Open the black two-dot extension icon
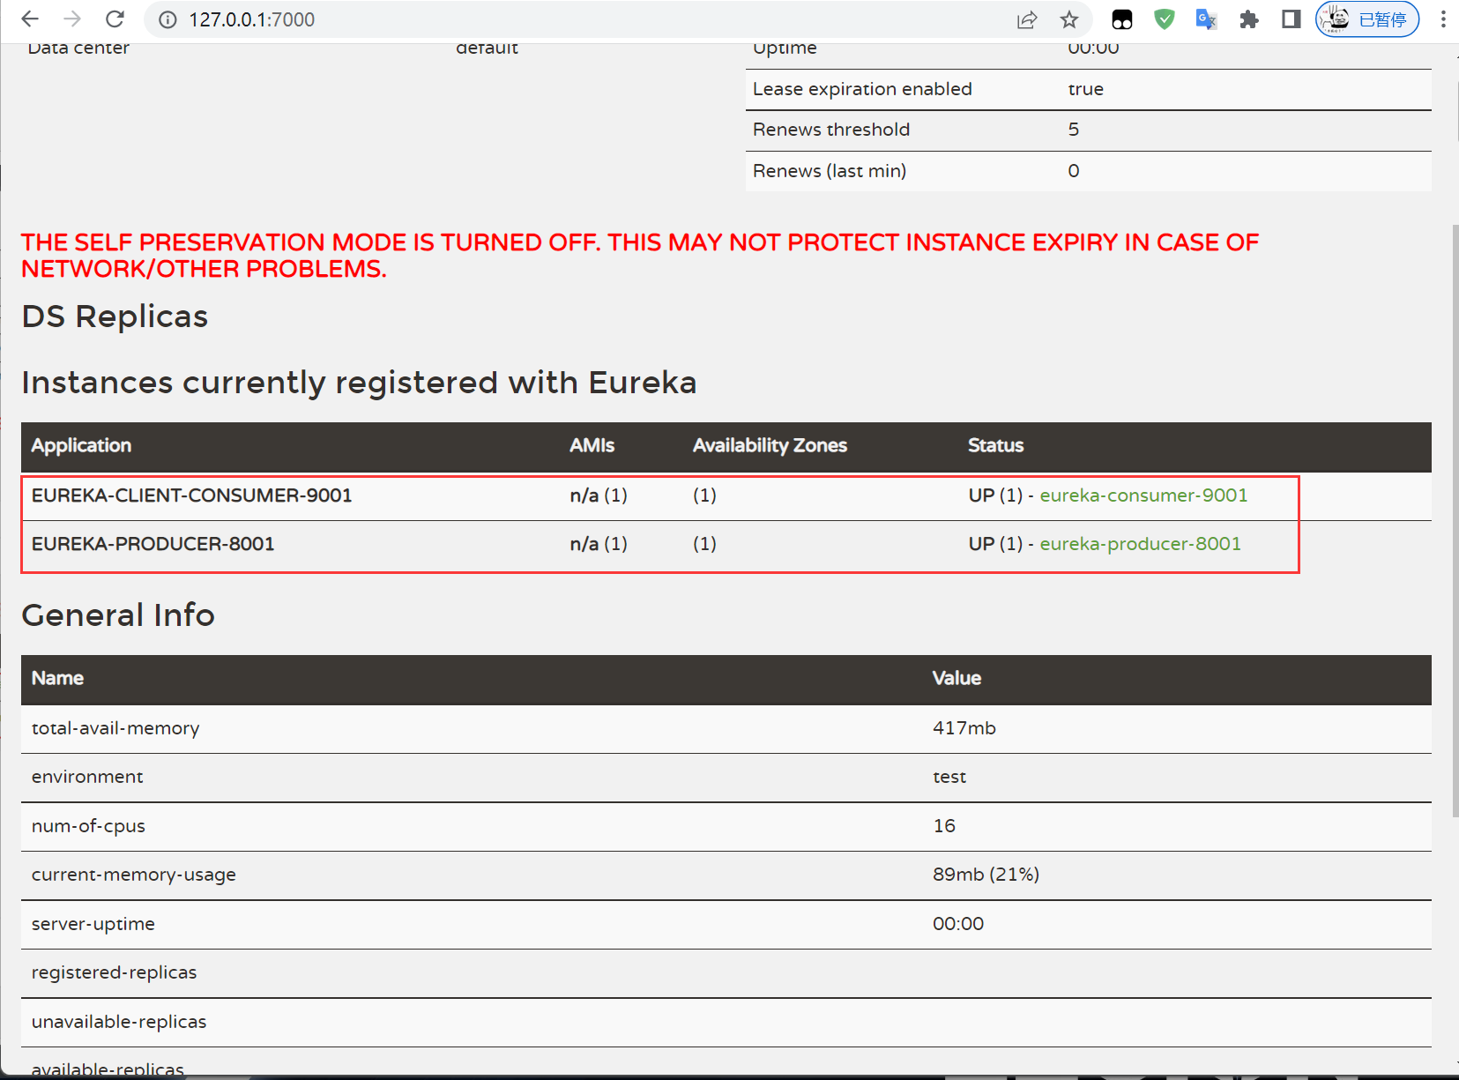Image resolution: width=1459 pixels, height=1080 pixels. pos(1122,19)
